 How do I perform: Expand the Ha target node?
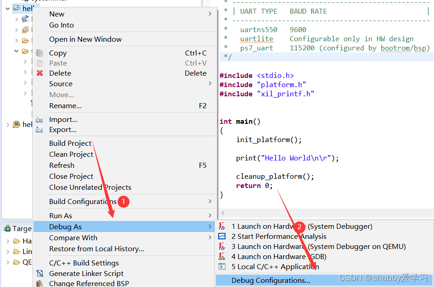coord(8,242)
